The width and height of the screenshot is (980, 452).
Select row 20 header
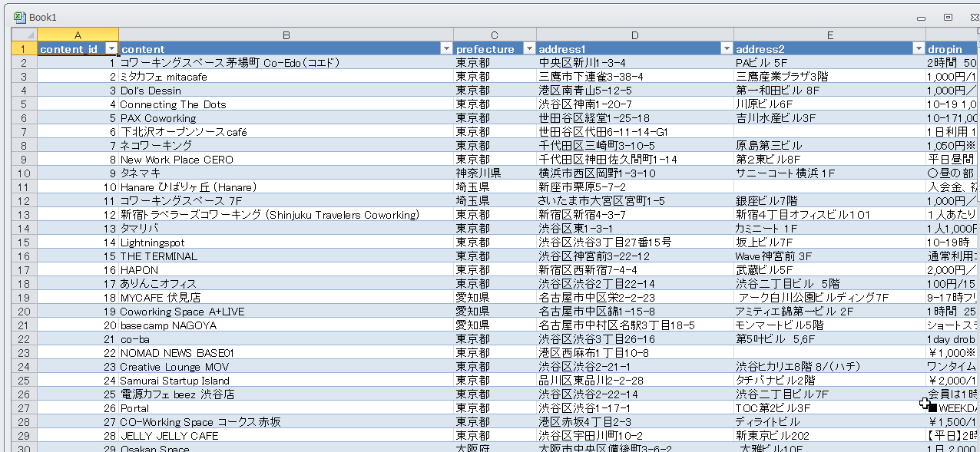tap(24, 311)
